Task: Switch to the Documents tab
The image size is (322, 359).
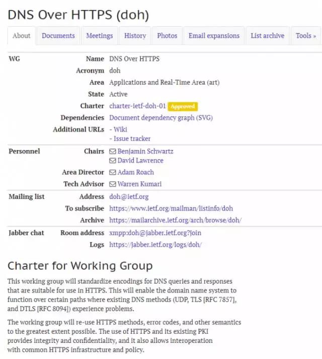Action: (x=58, y=36)
